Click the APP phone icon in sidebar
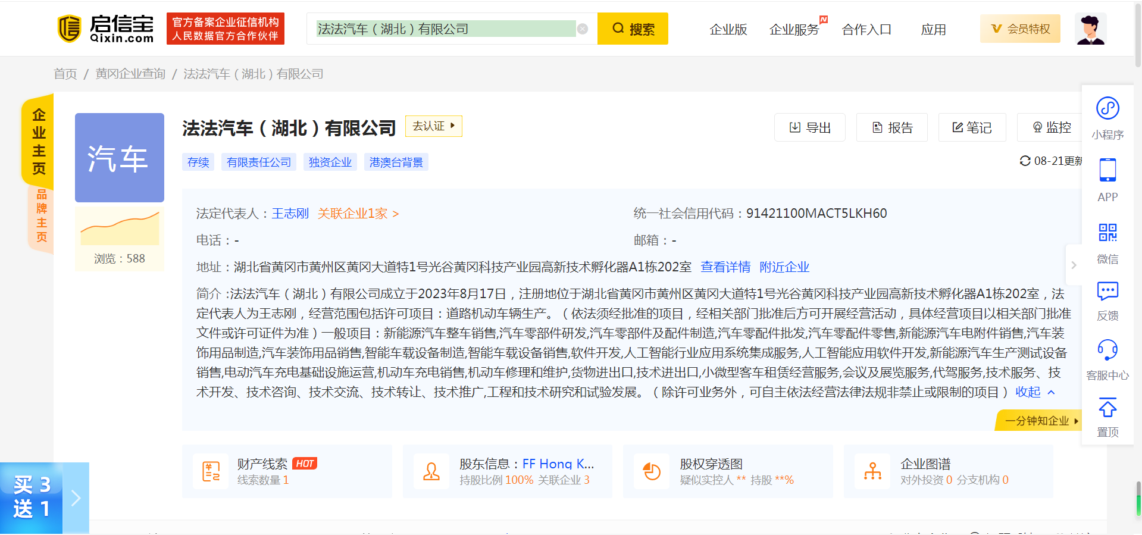 (x=1107, y=170)
